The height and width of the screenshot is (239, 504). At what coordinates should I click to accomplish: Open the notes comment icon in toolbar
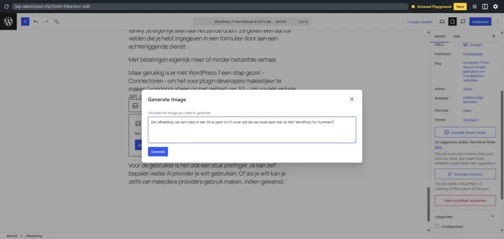coord(463,22)
